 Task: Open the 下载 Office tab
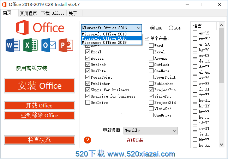coord(53,13)
